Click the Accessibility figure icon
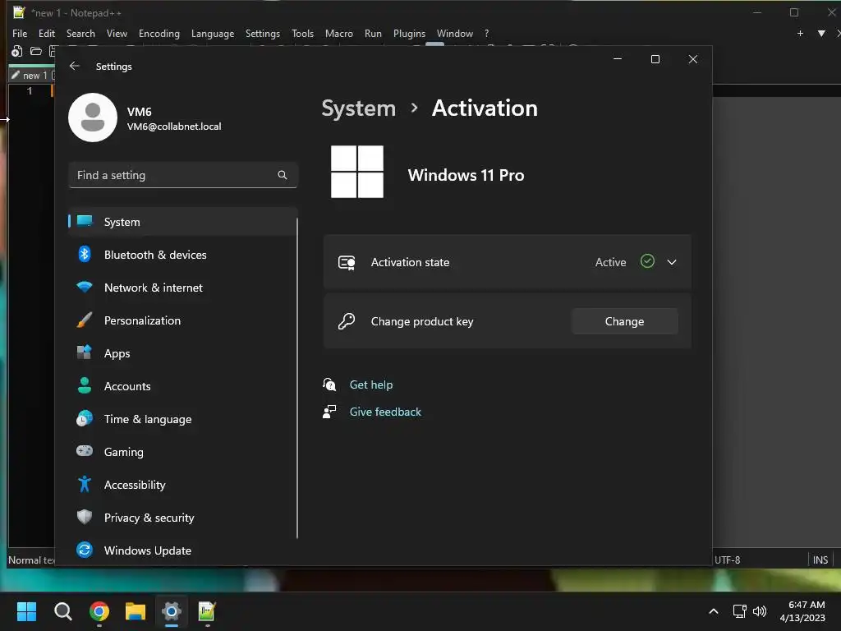The image size is (841, 631). click(85, 484)
